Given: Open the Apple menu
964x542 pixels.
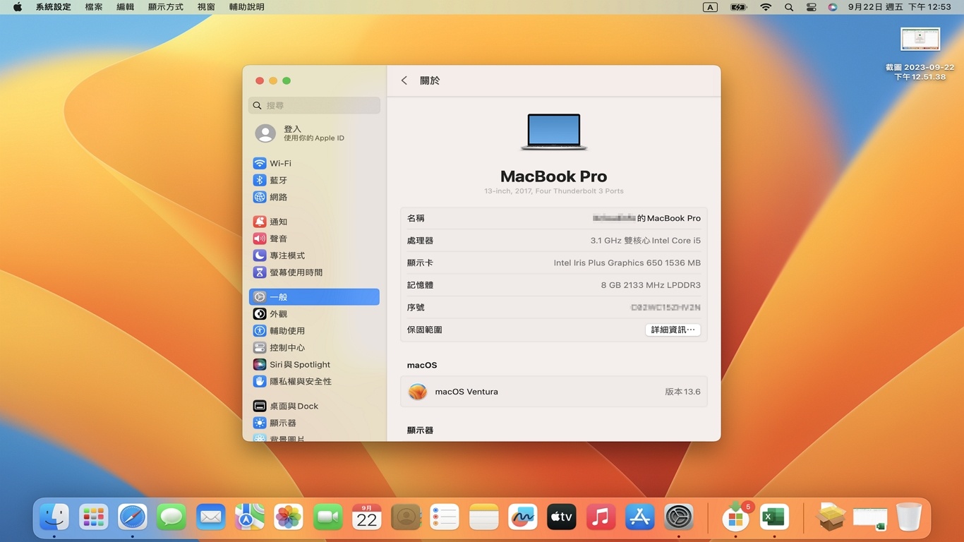Looking at the screenshot, I should [18, 7].
